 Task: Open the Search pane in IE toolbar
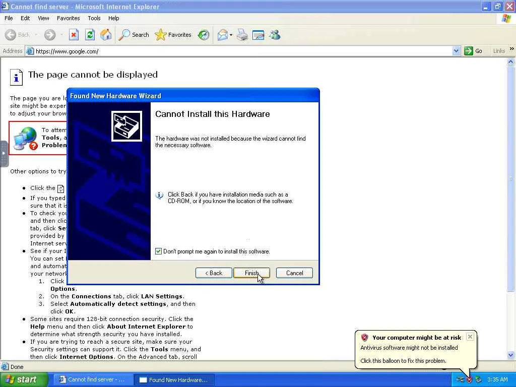(x=134, y=35)
